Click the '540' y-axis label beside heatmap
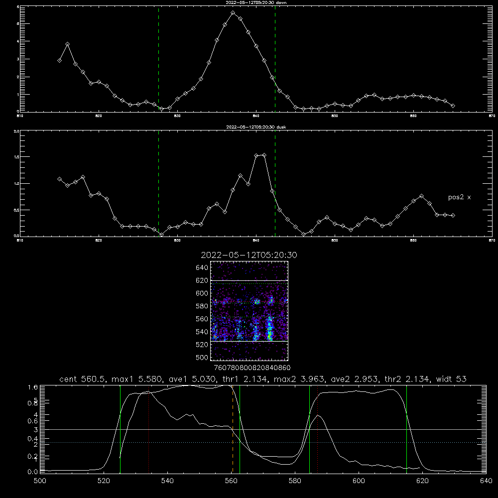 click(202, 332)
